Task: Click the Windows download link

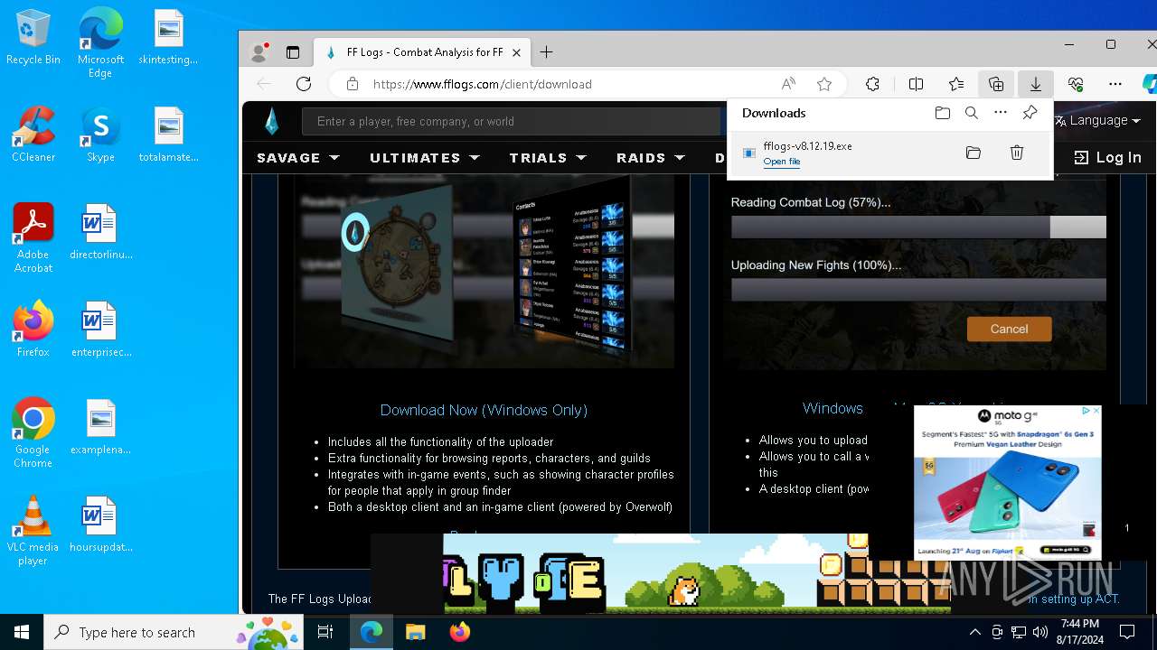Action: tap(832, 408)
